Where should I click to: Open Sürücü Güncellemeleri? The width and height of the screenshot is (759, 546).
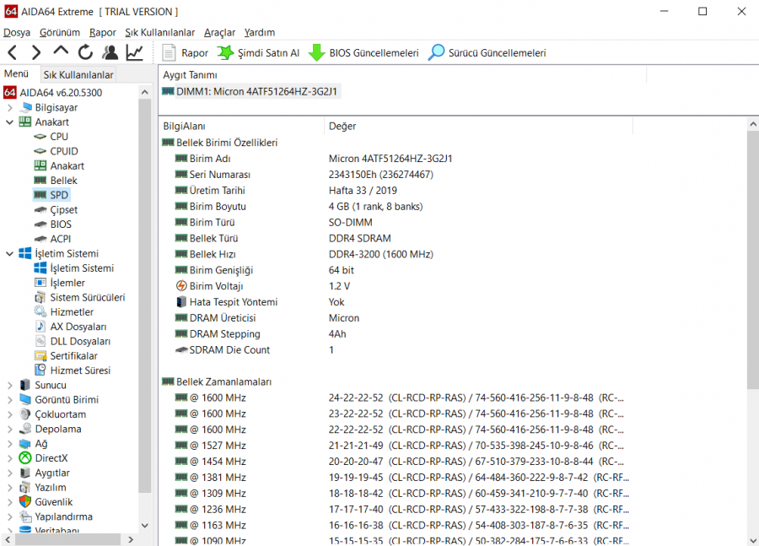487,53
